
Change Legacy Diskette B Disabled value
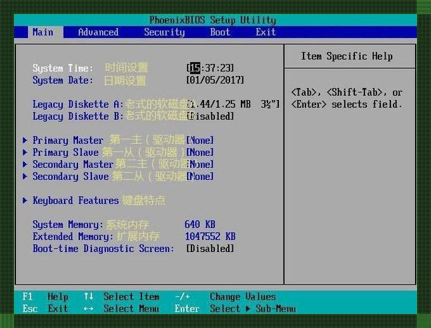[210, 116]
